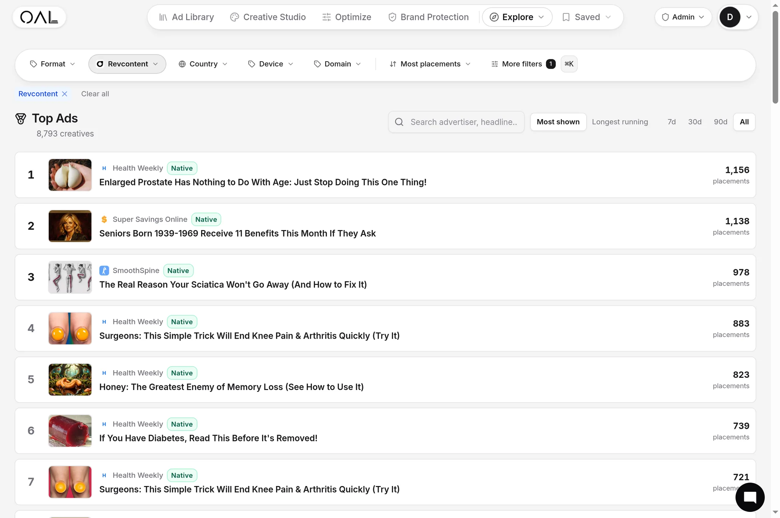Click Honey memory loss headline

[x=232, y=387]
